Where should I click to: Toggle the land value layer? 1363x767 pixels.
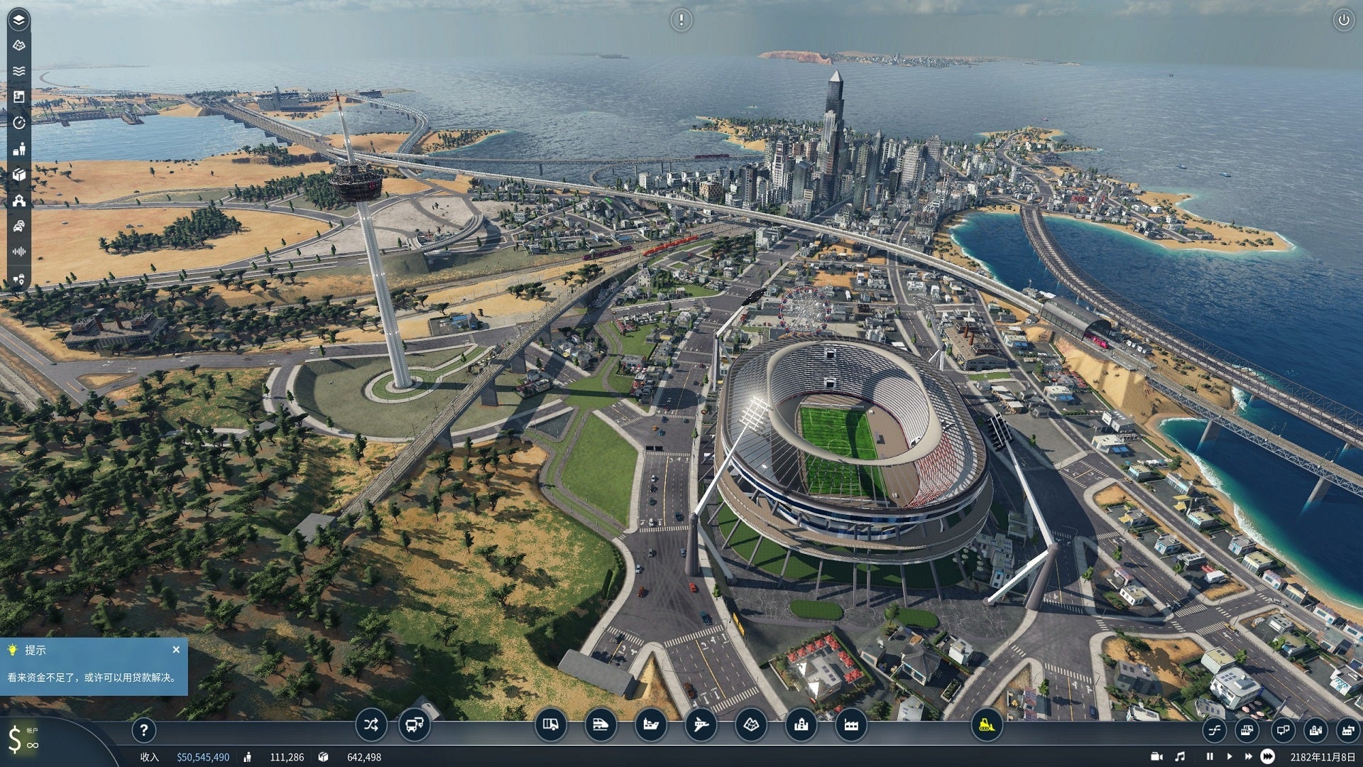point(19,97)
